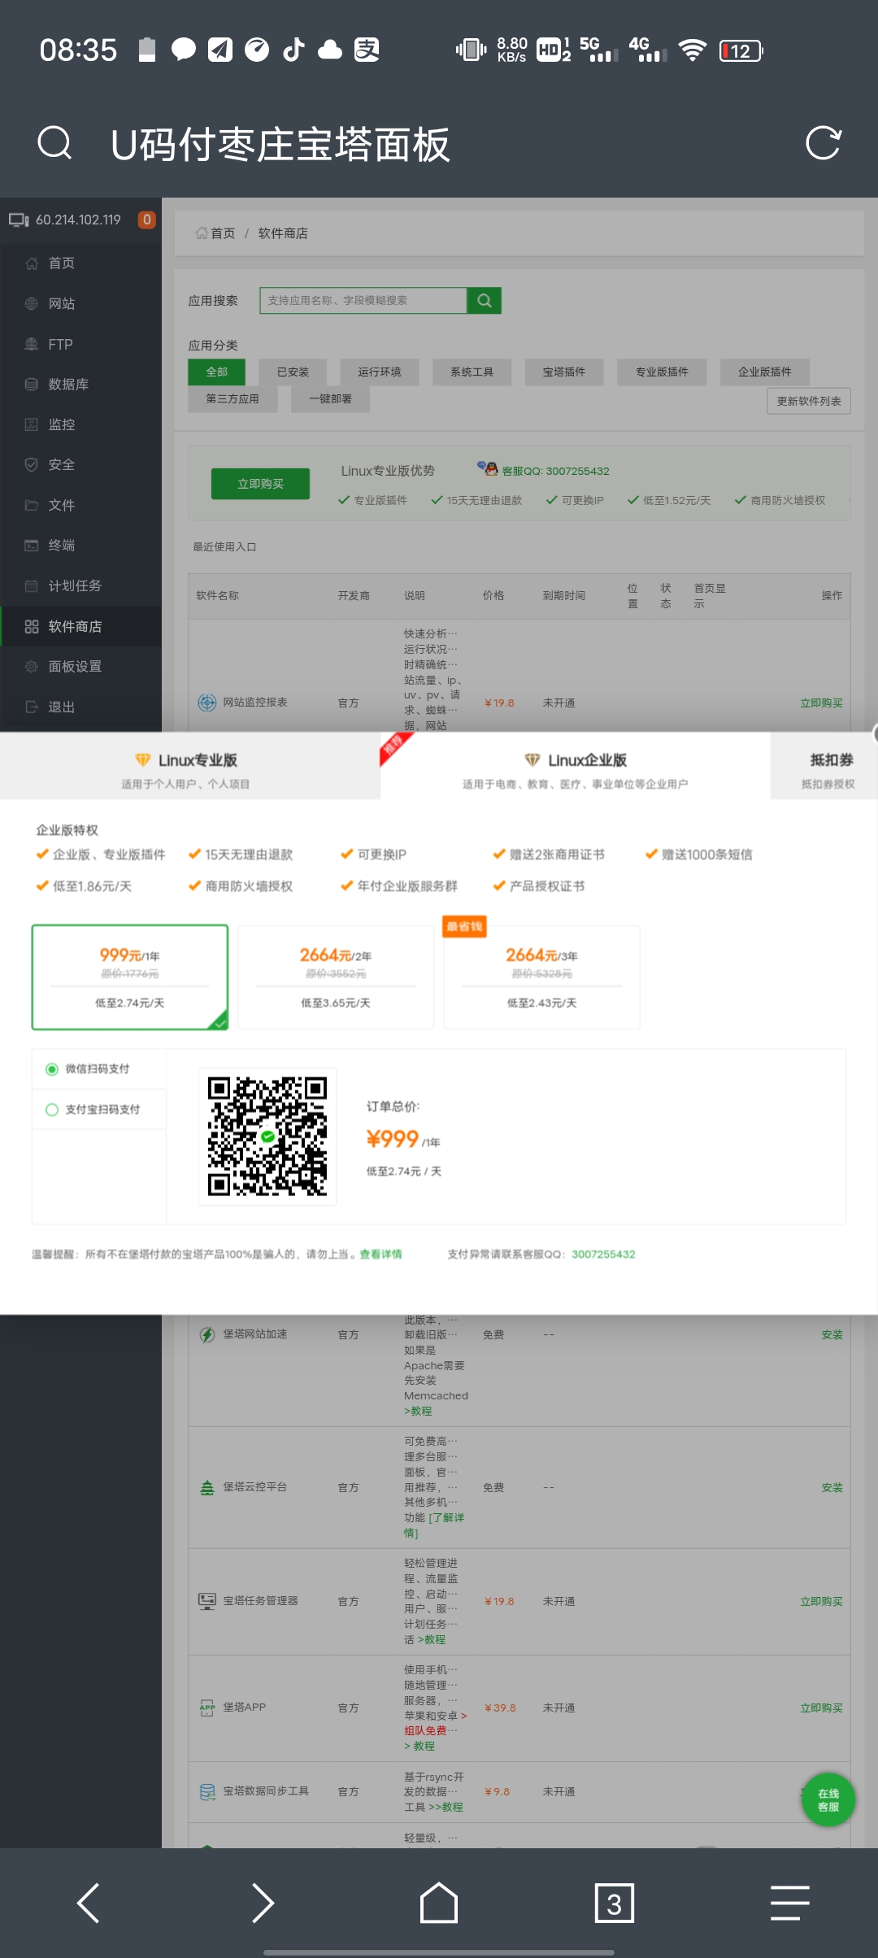Open 数据库 in the sidebar
Screen dimensions: 878x1958
tap(81, 384)
